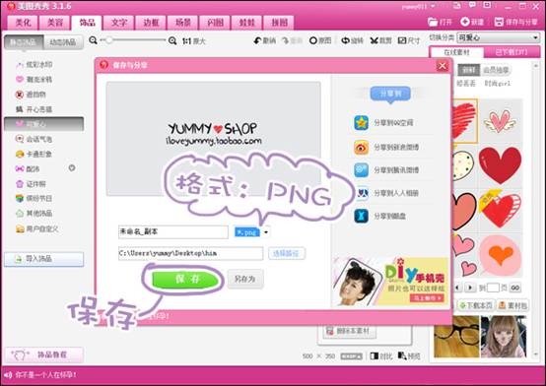Open the 饰品教程 tutorial button
Viewport: 546px width, 386px height.
[x=44, y=354]
